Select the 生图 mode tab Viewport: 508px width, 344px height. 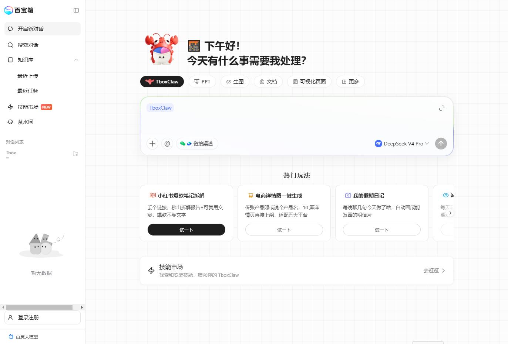pyautogui.click(x=235, y=82)
